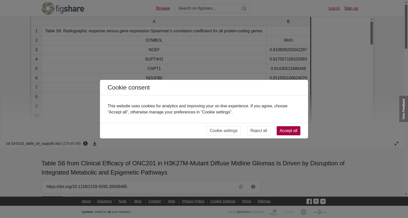Open figshare X (Twitter) icon
Image resolution: width=408 pixels, height=218 pixels.
tap(316, 201)
